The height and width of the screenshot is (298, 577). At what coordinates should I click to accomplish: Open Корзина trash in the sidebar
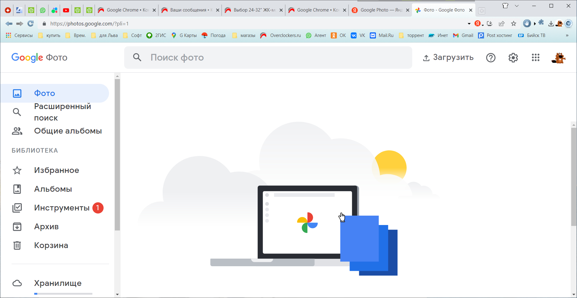(55, 245)
